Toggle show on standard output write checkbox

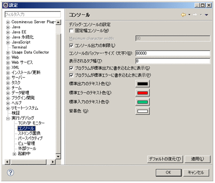pyautogui.click(x=71, y=68)
